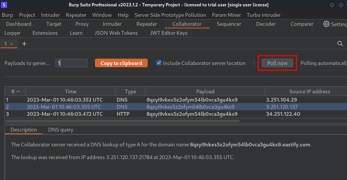This screenshot has width=347, height=180.
Task: Close Collaborator tab 1 with the x
Action: pos(12,44)
